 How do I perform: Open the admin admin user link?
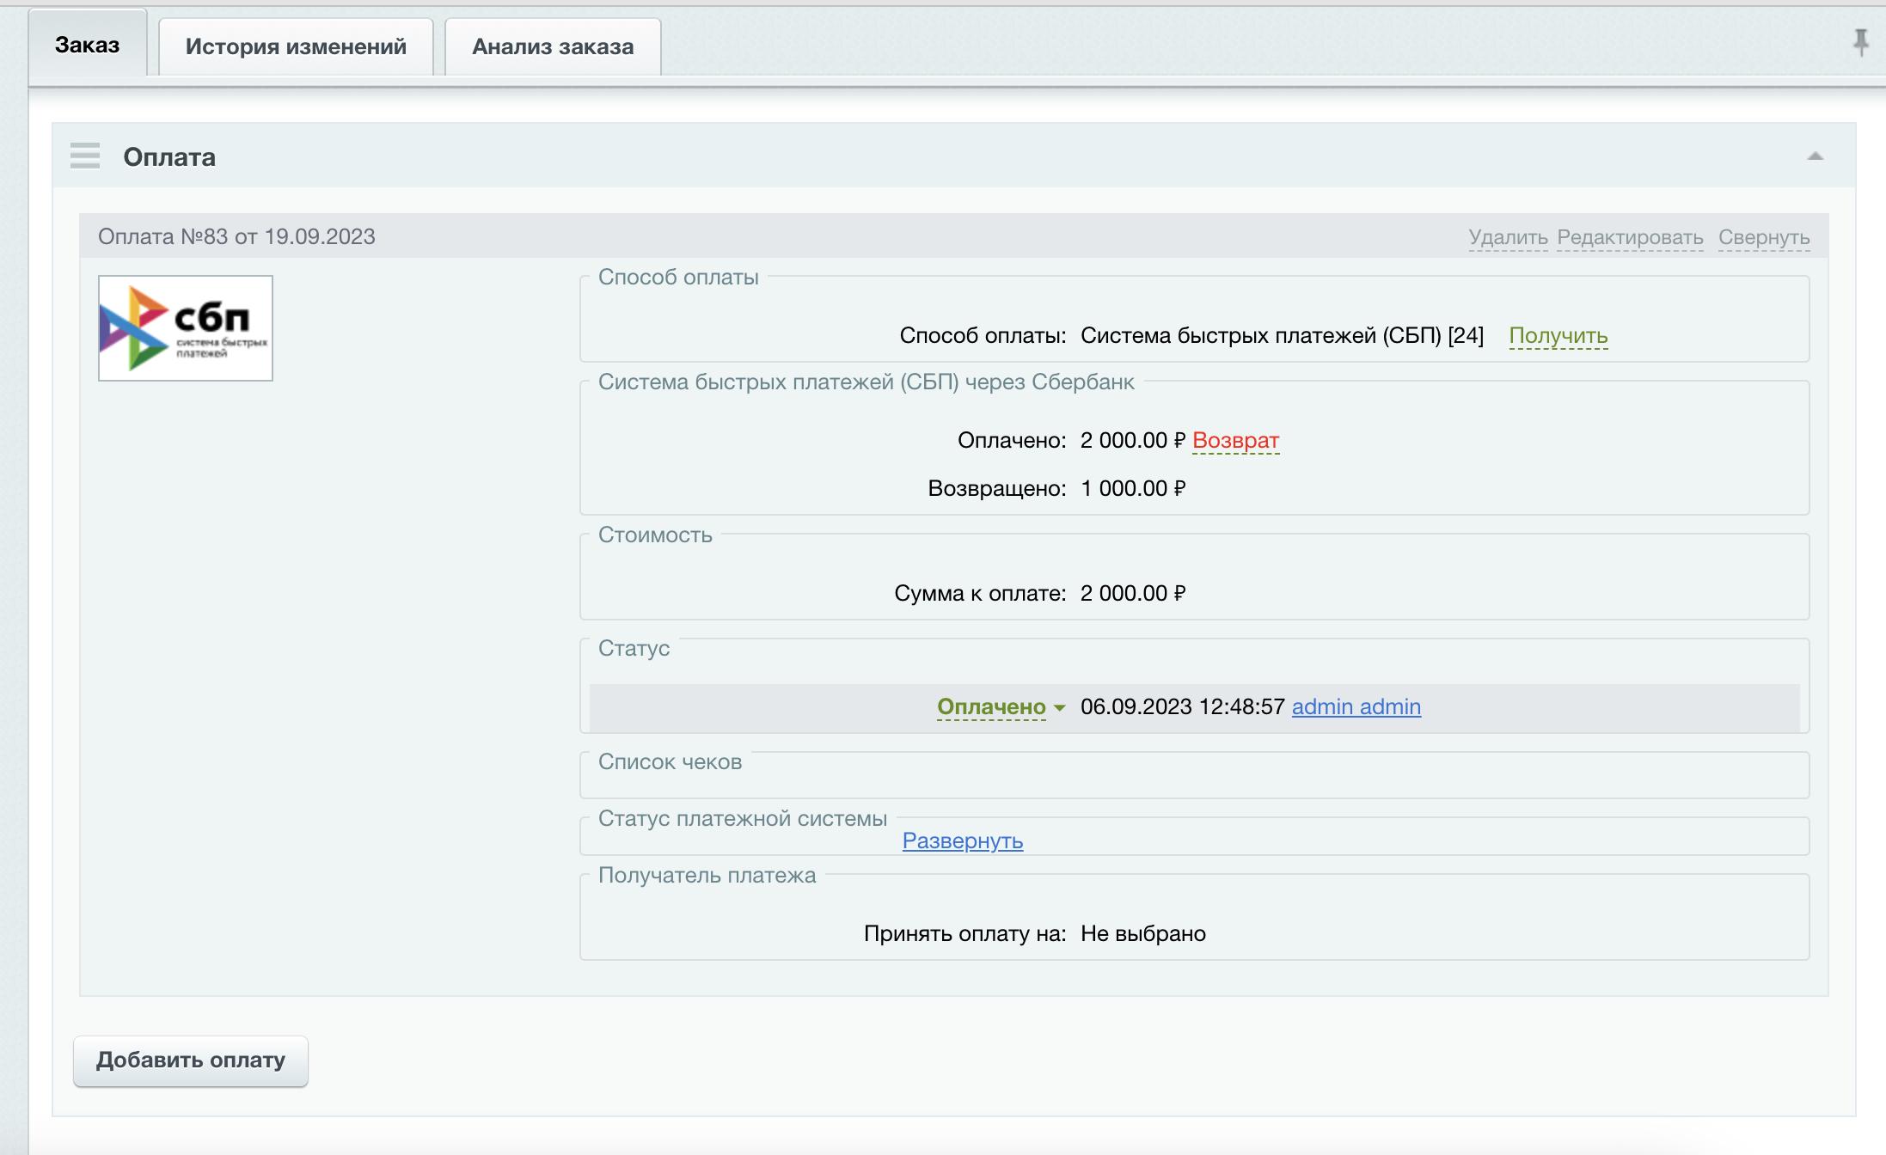pos(1356,706)
